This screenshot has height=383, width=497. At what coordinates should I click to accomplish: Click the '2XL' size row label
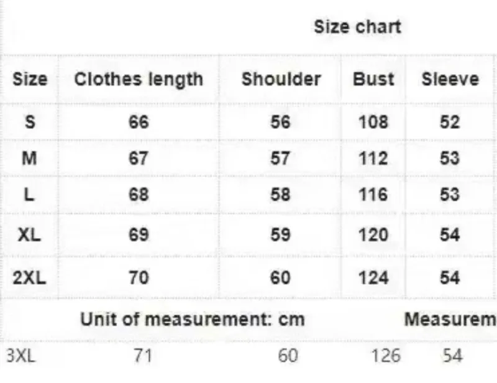(x=29, y=277)
